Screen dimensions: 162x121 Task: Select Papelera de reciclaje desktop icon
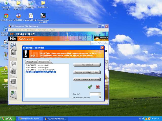point(6,3)
